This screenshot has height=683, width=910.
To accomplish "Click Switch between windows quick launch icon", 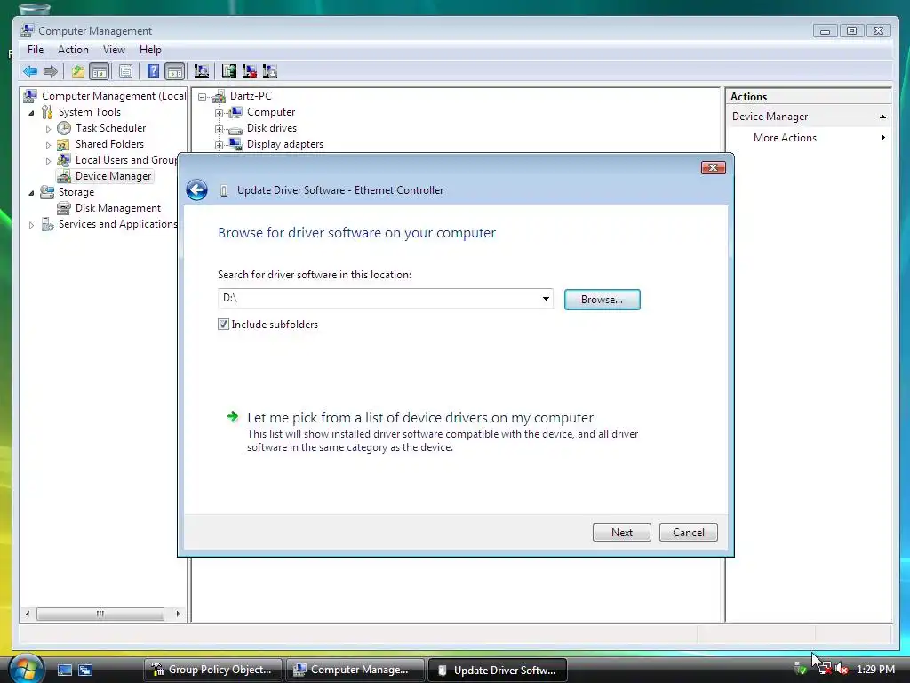I will (85, 670).
